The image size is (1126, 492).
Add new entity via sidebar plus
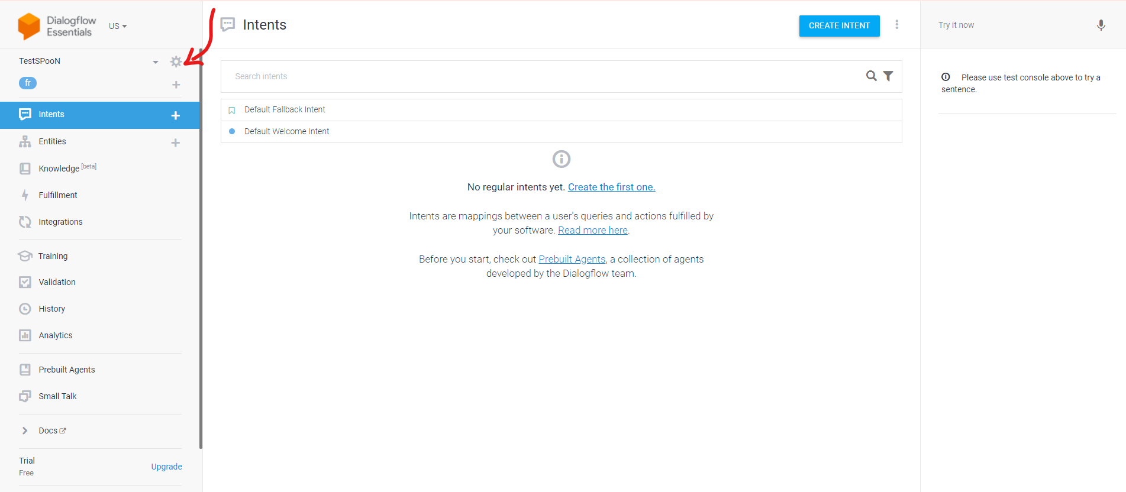[x=175, y=143]
